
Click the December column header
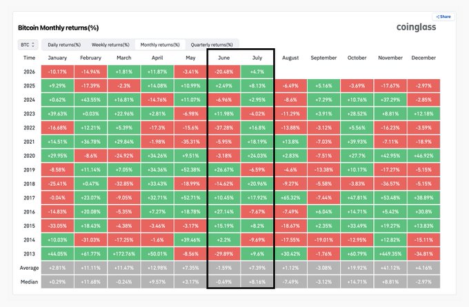[x=423, y=58]
